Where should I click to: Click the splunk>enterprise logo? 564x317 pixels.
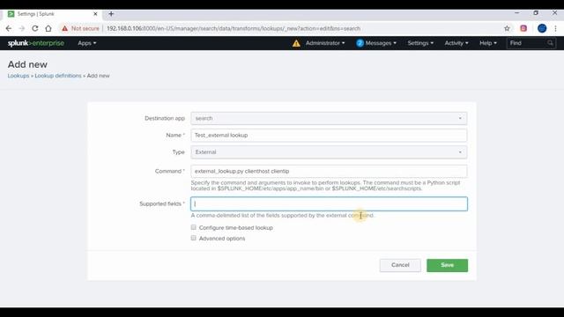point(36,43)
